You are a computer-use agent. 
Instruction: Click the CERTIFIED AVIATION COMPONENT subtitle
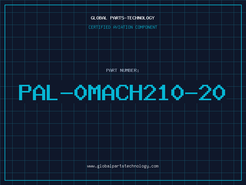point(123,27)
